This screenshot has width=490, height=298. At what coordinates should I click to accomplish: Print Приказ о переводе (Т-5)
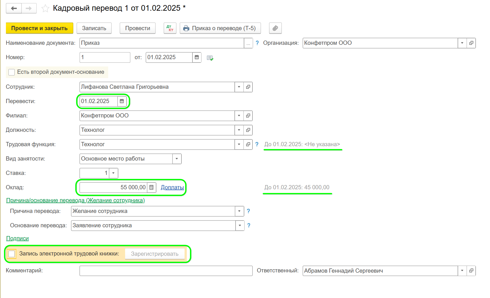pyautogui.click(x=220, y=28)
